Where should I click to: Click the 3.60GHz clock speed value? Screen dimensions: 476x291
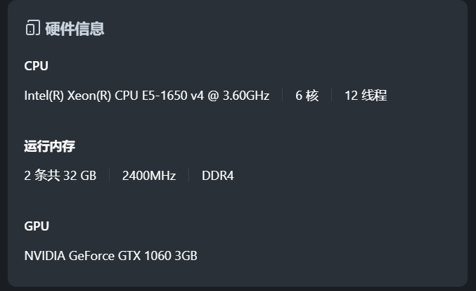pos(246,96)
